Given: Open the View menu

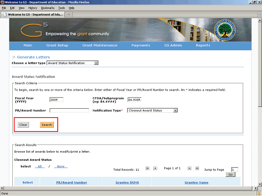Looking at the screenshot, I should pos(22,8).
